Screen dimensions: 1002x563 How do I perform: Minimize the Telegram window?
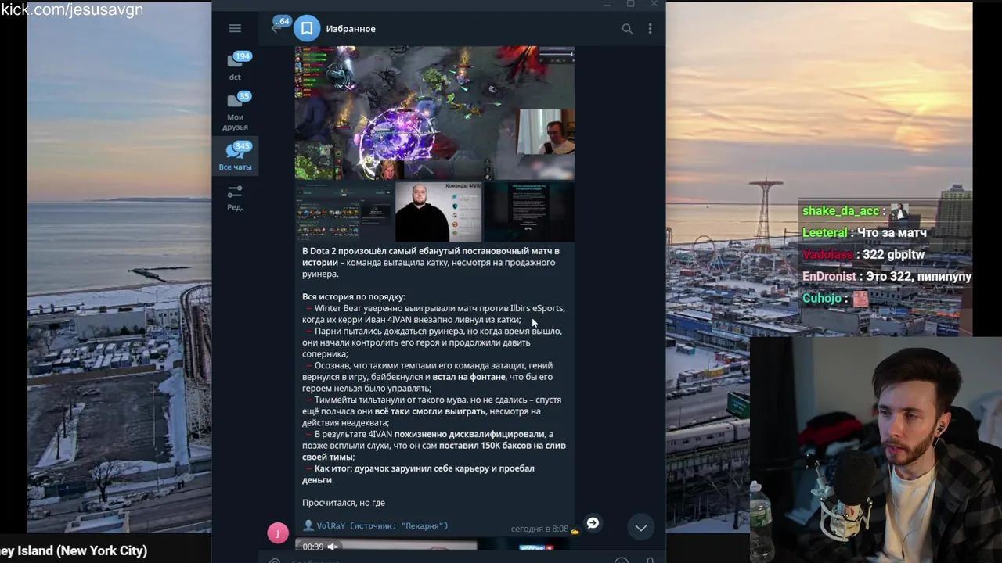(x=607, y=5)
